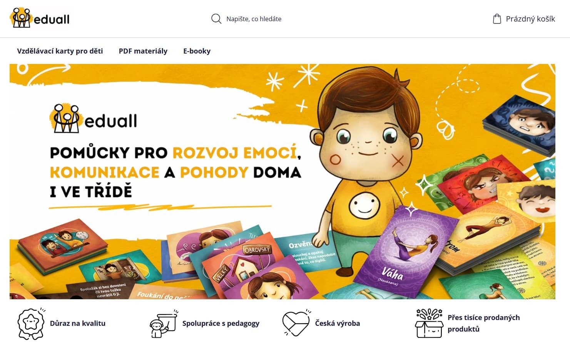The height and width of the screenshot is (342, 570).
Task: Open the 'PDF materiály' menu item
Action: (143, 51)
